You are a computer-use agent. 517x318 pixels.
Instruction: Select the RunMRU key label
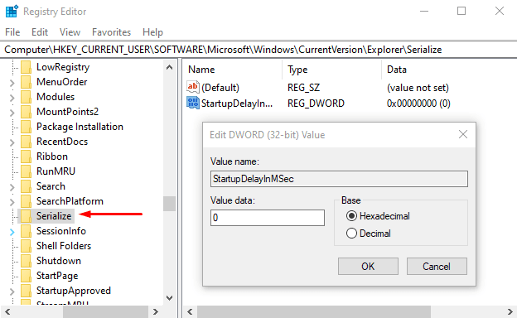click(x=56, y=171)
